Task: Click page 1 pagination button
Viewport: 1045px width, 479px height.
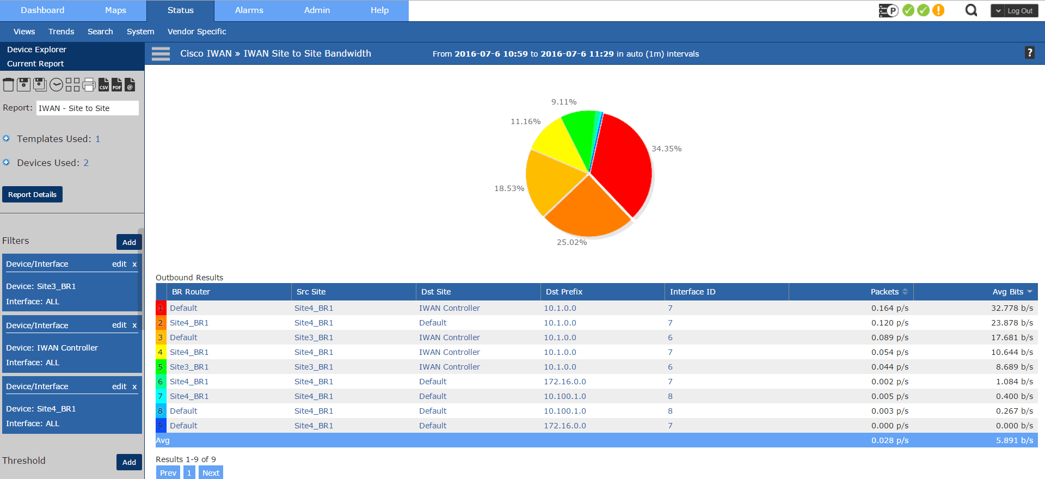Action: coord(189,472)
